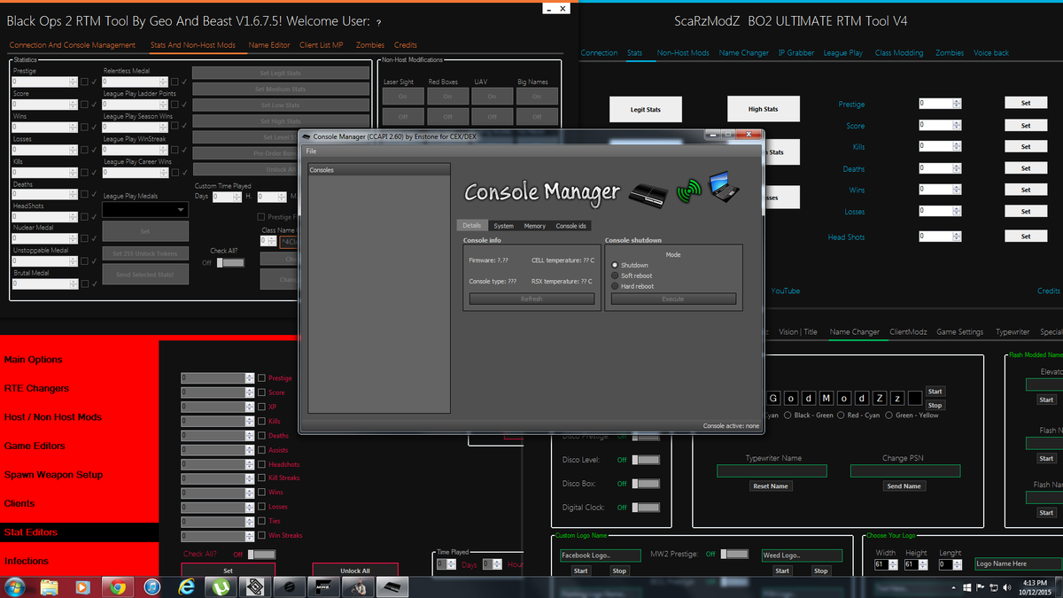The width and height of the screenshot is (1063, 598).
Task: Click the Legit Stats button
Action: point(646,109)
